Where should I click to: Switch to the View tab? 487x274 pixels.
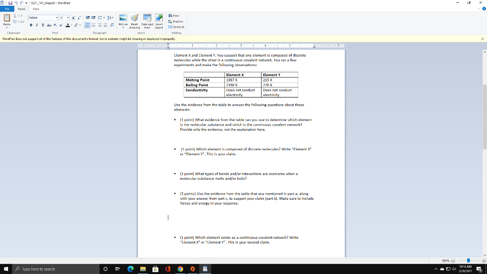[x=36, y=9]
